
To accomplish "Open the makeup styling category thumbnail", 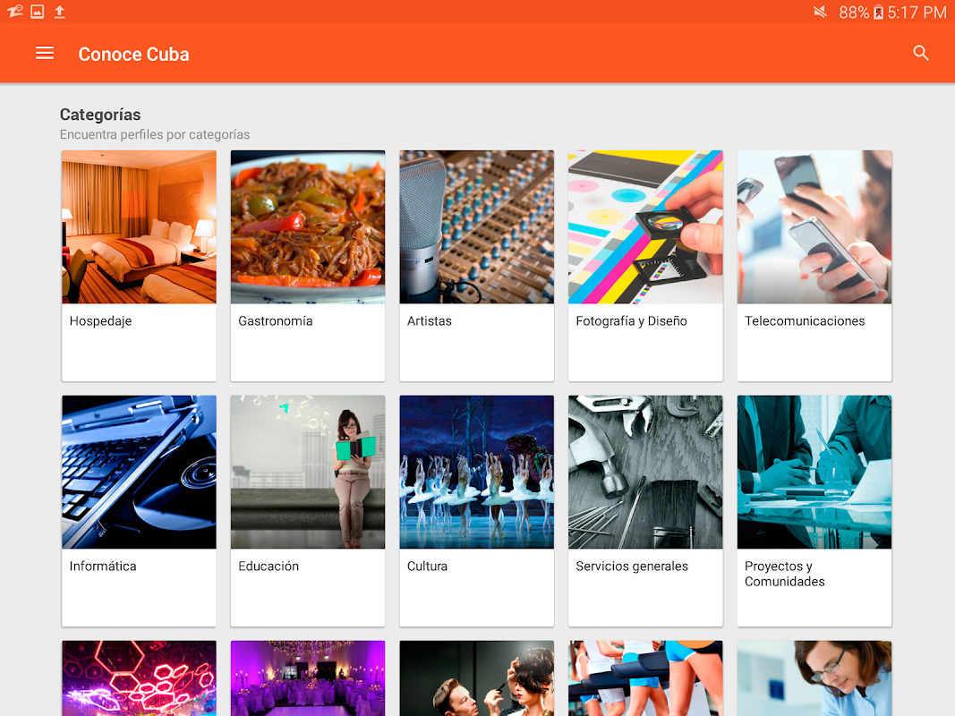I will click(x=477, y=678).
